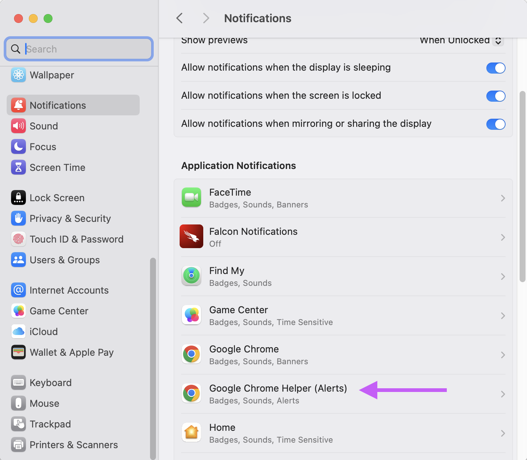Click the FaceTime app icon
Viewport: 527px width, 460px height.
191,197
